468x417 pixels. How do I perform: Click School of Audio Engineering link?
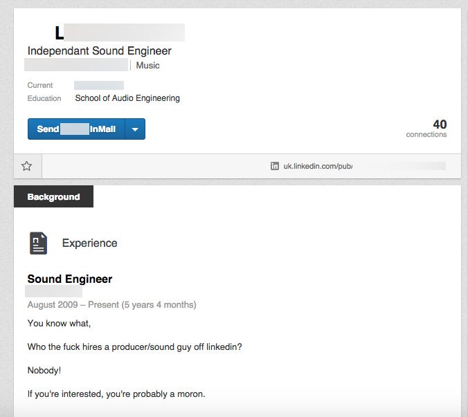click(127, 98)
